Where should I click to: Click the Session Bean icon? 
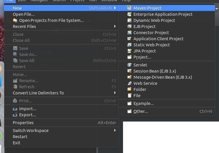point(129,71)
